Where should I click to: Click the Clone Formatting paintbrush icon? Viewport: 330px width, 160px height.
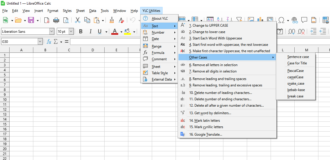tap(112, 20)
